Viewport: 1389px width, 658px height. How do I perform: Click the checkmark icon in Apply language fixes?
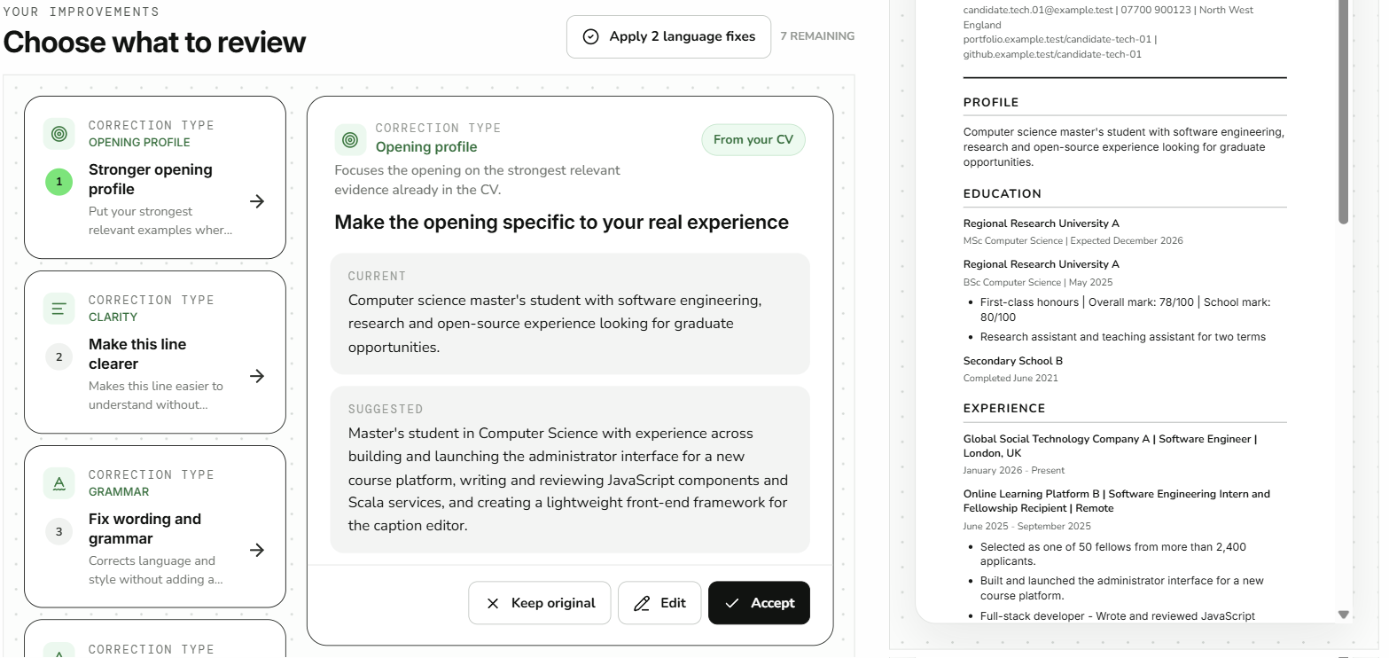coord(590,36)
